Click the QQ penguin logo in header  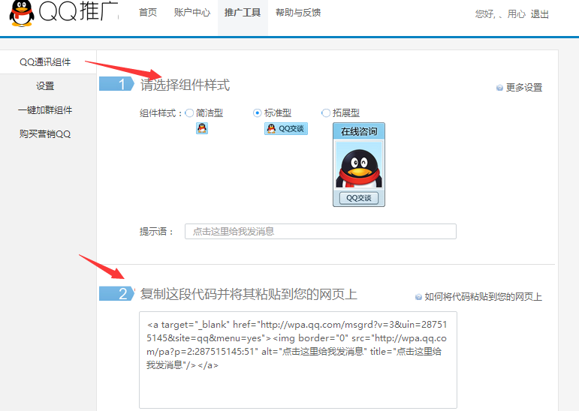tap(23, 13)
